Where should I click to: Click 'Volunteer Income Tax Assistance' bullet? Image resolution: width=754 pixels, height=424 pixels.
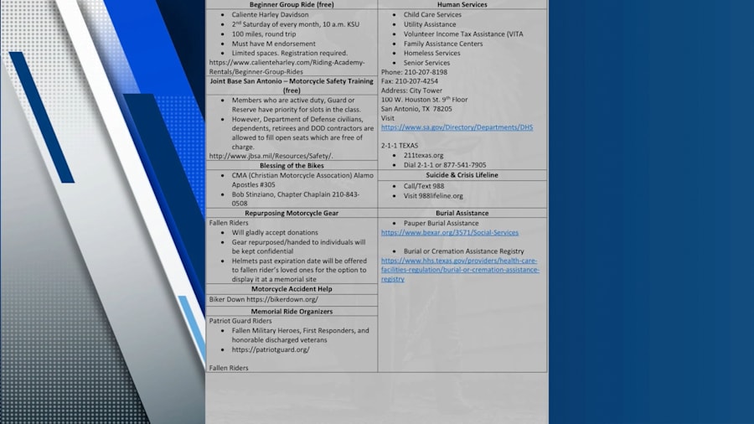tap(463, 34)
